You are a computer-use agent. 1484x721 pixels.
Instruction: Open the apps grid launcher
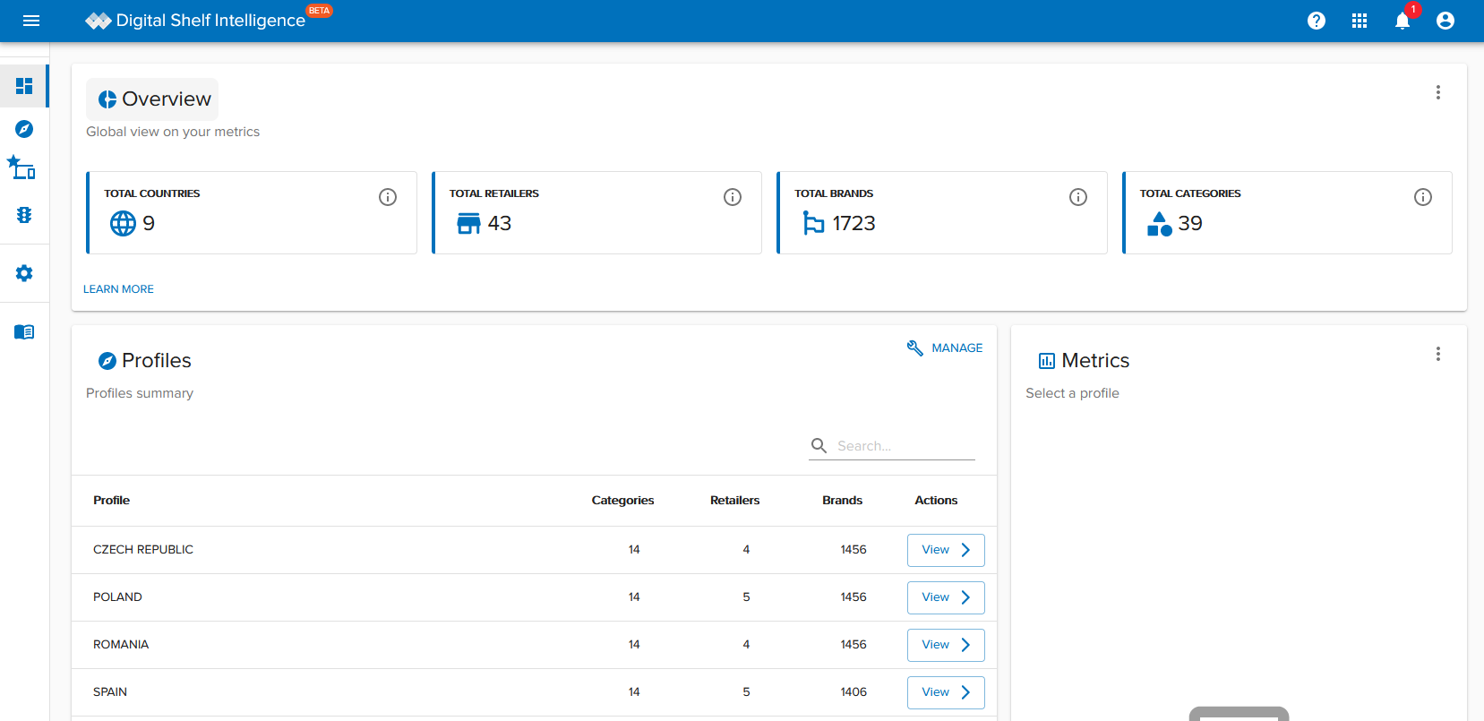(1359, 21)
